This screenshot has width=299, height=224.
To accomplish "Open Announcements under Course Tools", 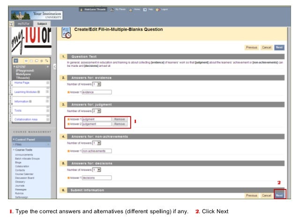I will tap(24, 155).
